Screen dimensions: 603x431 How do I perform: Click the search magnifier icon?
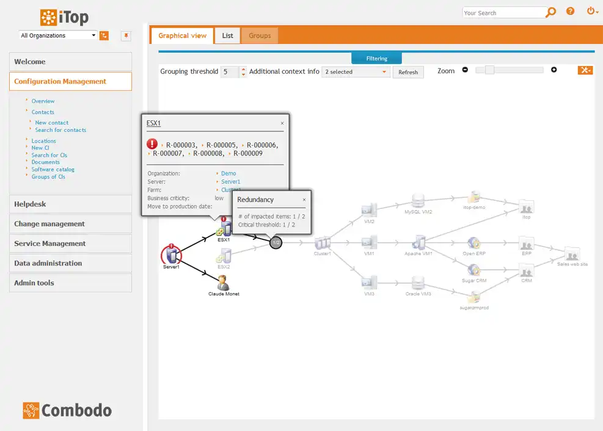point(550,12)
